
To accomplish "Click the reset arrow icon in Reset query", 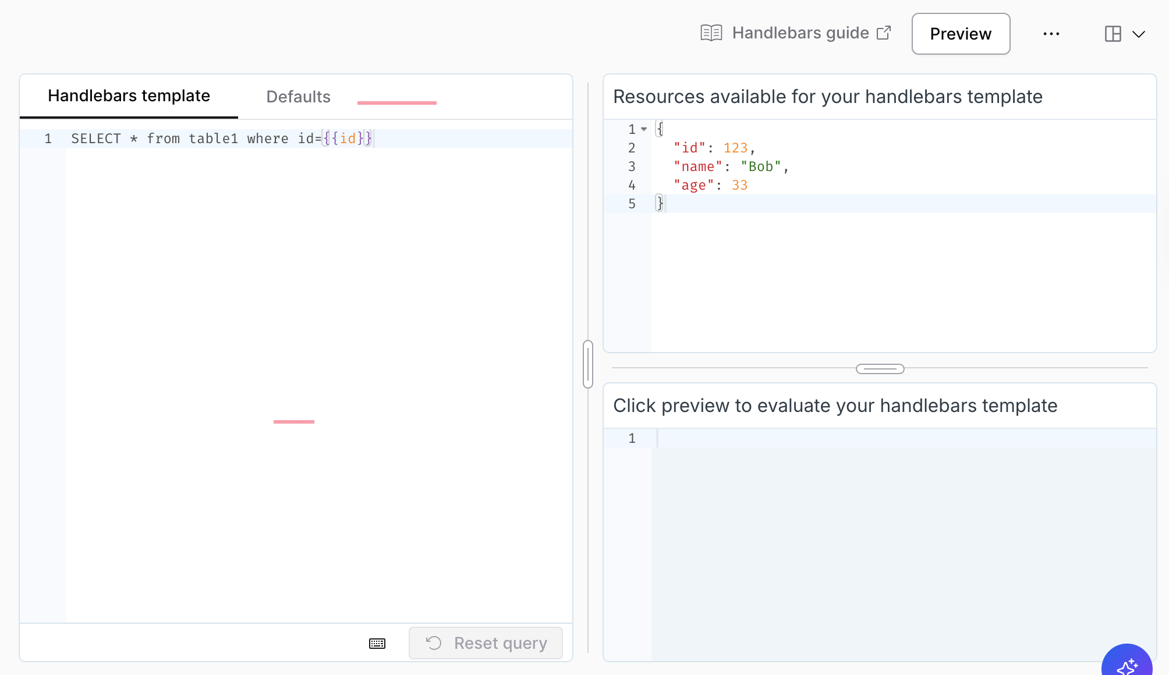I will pyautogui.click(x=434, y=643).
